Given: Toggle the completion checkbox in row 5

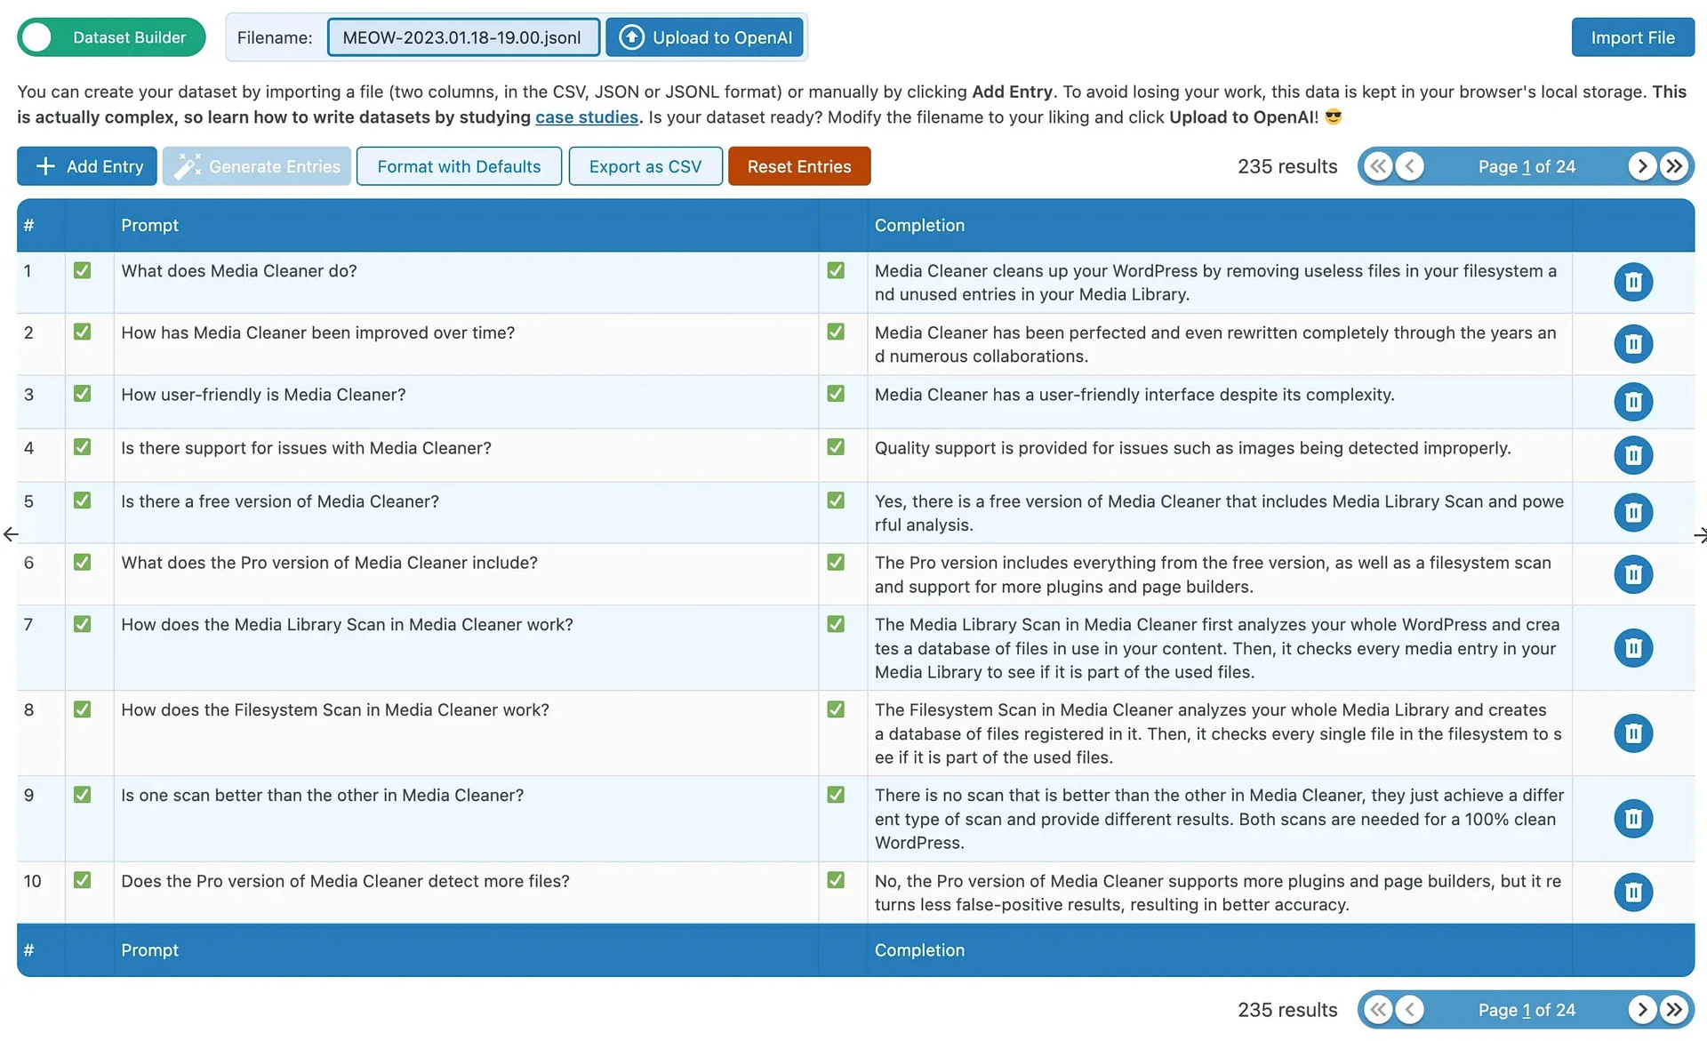Looking at the screenshot, I should [x=837, y=501].
